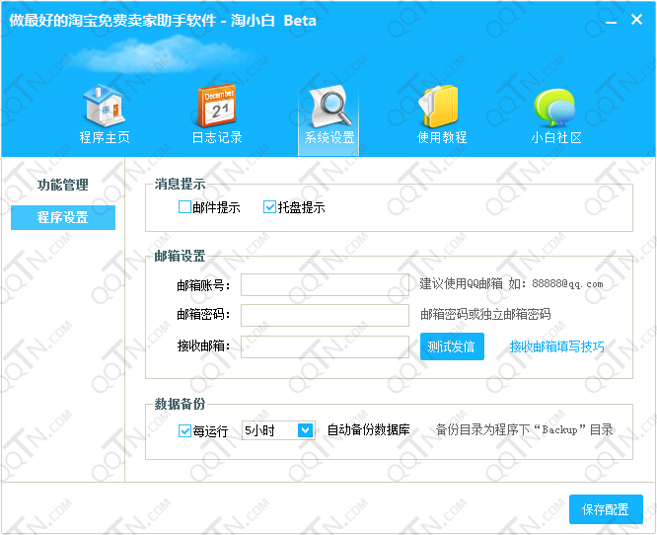
Task: Enable the 邮件提示 checkbox
Action: click(x=184, y=207)
